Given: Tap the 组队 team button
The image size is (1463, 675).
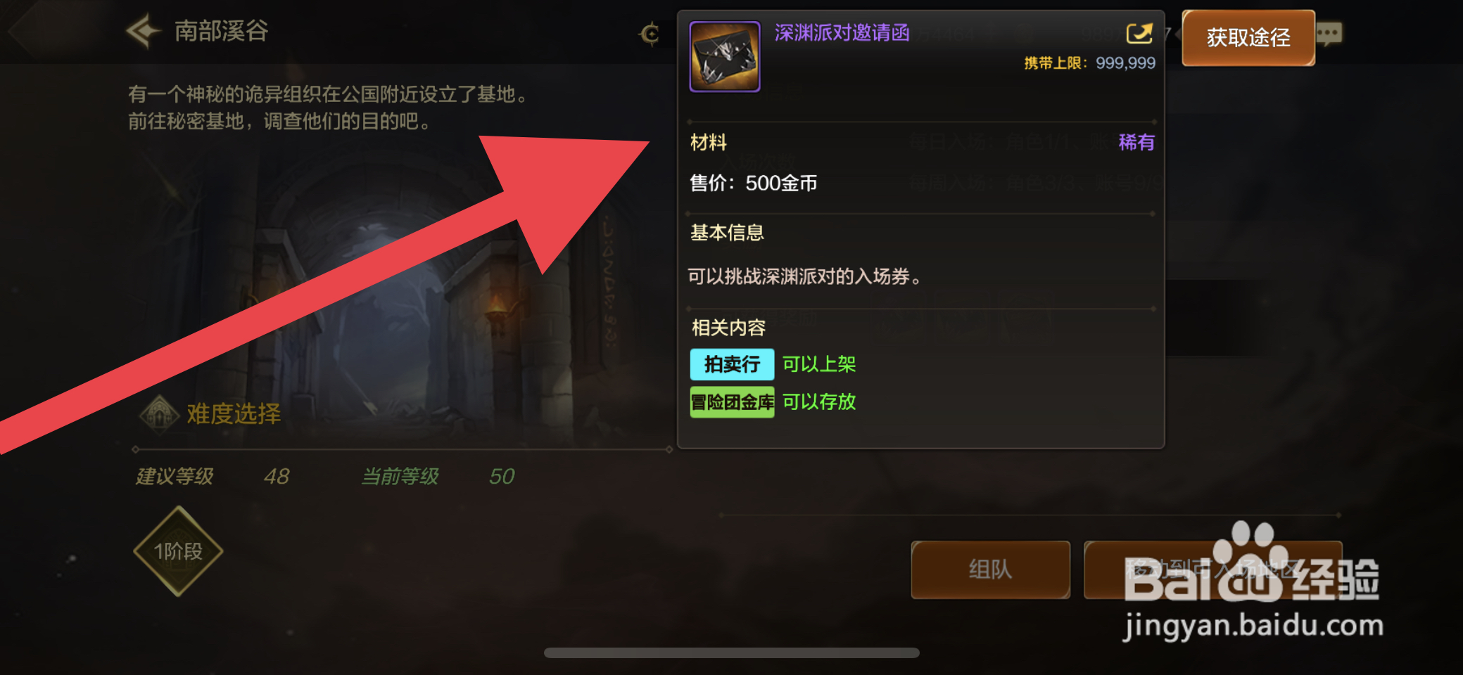Looking at the screenshot, I should click(990, 570).
